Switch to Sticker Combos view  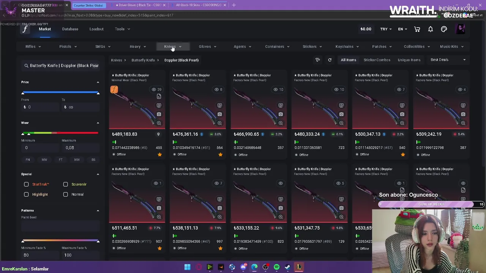377,60
